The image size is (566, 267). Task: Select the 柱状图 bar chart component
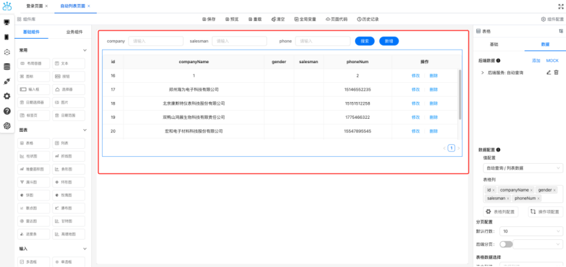pyautogui.click(x=33, y=156)
